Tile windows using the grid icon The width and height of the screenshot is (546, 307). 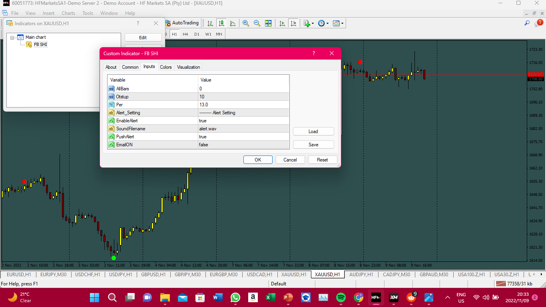(x=268, y=23)
